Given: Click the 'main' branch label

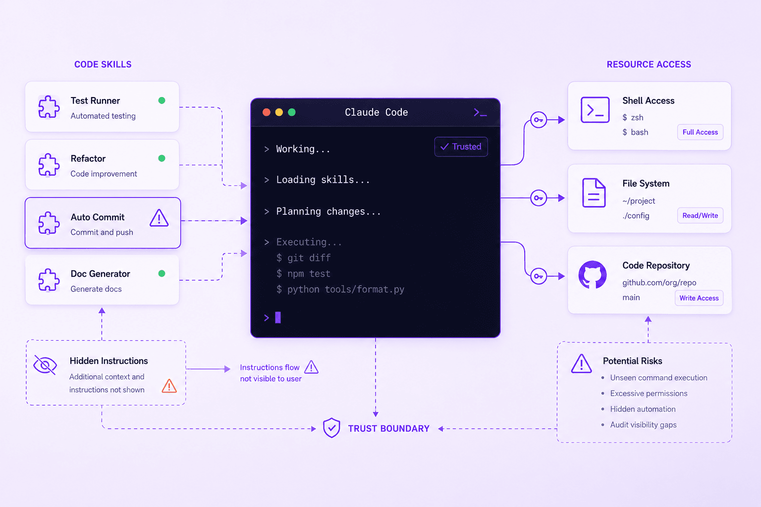Looking at the screenshot, I should [x=631, y=298].
